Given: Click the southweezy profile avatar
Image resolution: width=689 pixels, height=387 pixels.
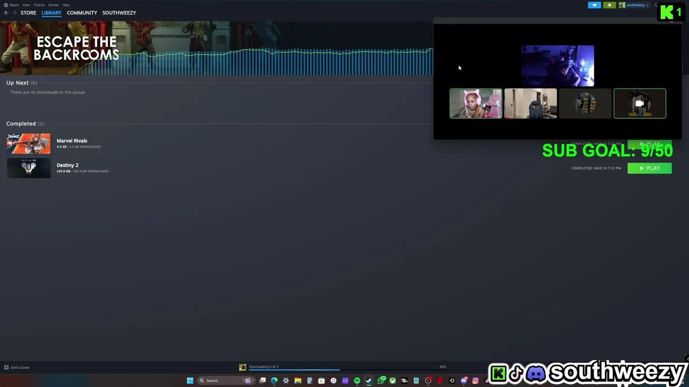Looking at the screenshot, I should point(622,5).
